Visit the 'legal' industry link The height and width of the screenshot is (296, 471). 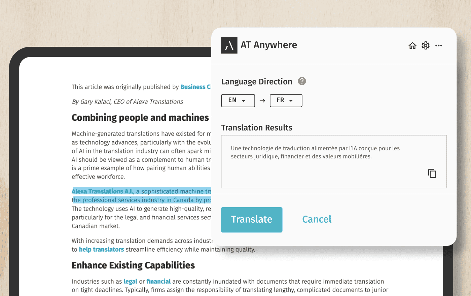tap(130, 281)
